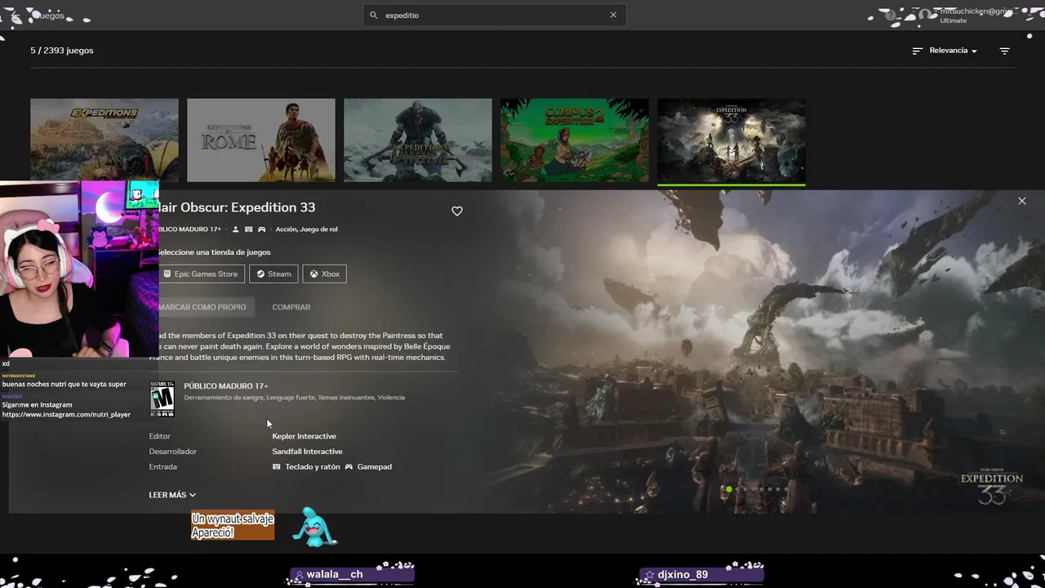This screenshot has width=1045, height=588.
Task: Open the hamburger menu beside Juegos
Action: pos(16,16)
